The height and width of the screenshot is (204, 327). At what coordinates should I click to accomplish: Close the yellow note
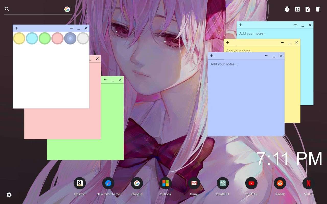coord(297,43)
